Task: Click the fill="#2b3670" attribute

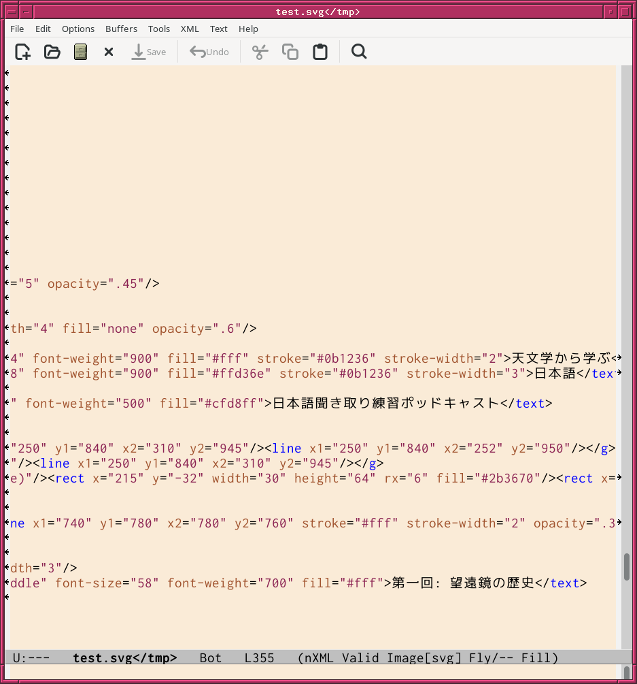Action: (x=488, y=478)
